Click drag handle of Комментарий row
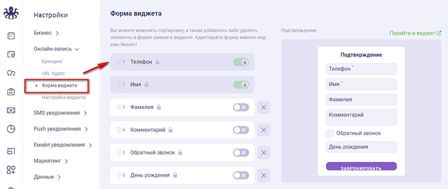Viewport: 448px width, 189px height. tap(119, 130)
